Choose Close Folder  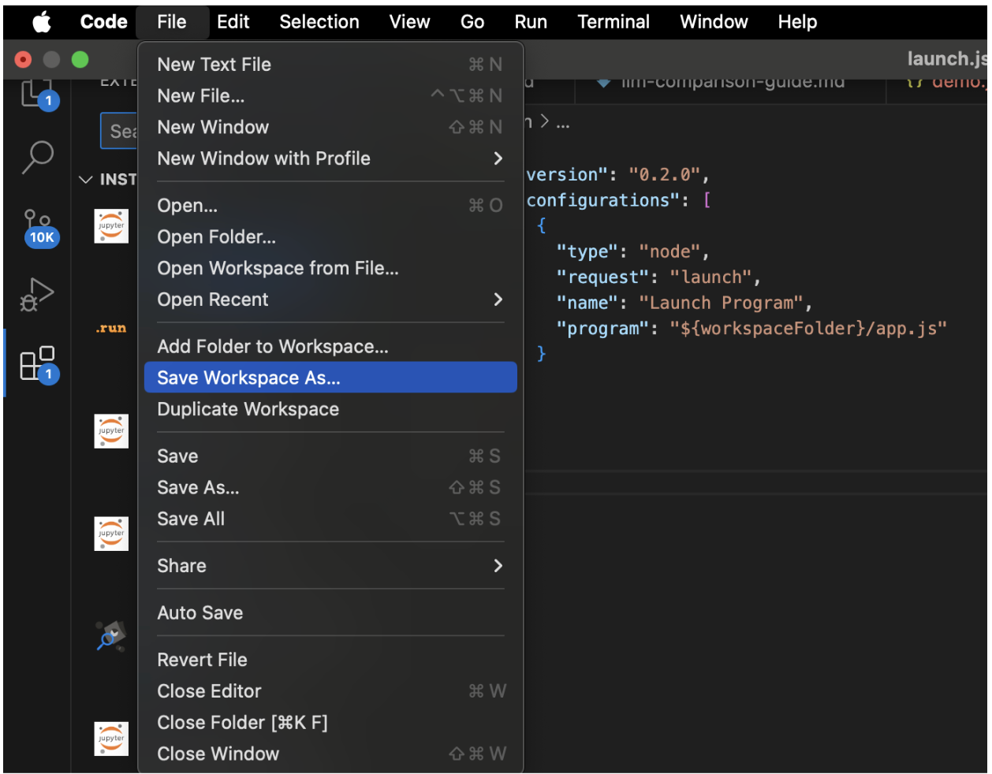pos(330,723)
